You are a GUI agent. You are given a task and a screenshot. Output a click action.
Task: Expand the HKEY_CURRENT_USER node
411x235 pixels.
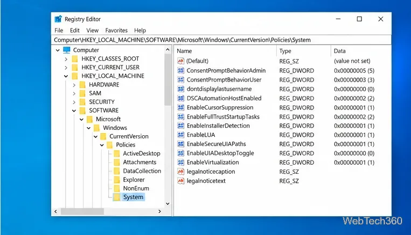[66, 68]
